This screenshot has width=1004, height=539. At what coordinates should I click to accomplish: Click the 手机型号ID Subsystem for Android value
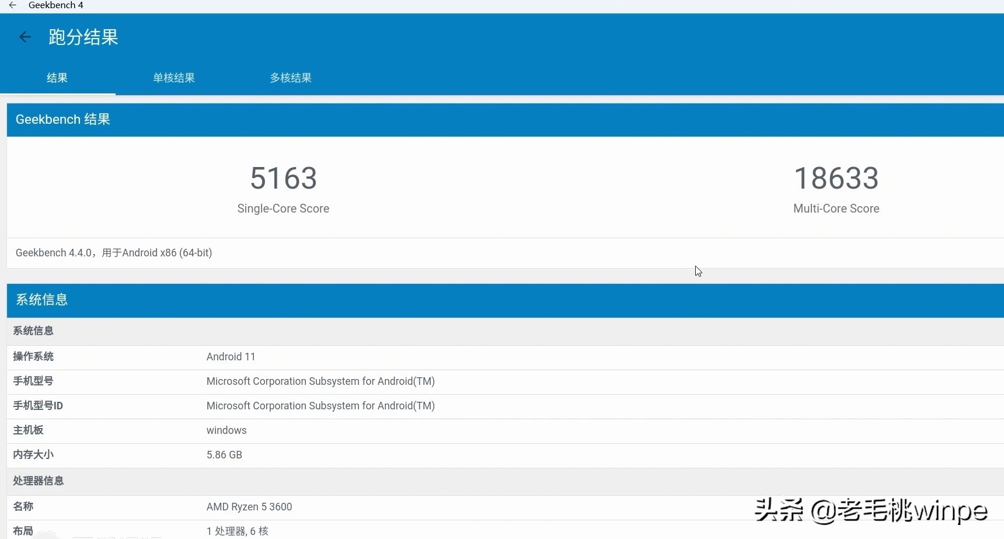pyautogui.click(x=320, y=406)
